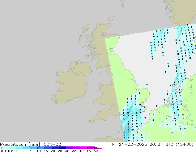The width and height of the screenshot is (196, 152).
Task: Click the legend color between 20 and 25
Action: pyautogui.click(x=55, y=148)
